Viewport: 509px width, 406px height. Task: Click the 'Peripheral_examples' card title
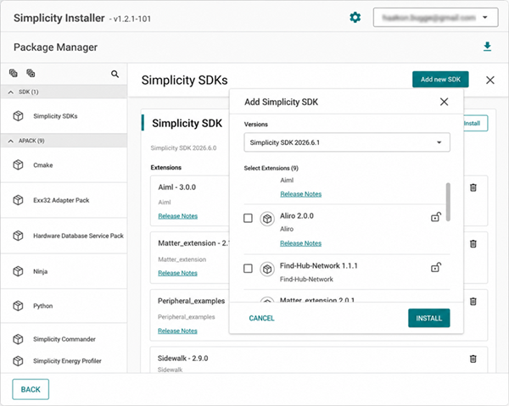191,301
